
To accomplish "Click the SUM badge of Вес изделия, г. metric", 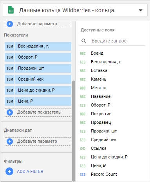I will 10,46.
